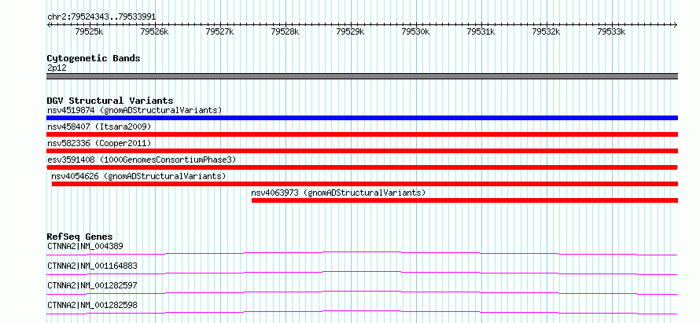Open esv3591408 1000GenomesConsortiumPhase3 variant bar
The image size is (700, 323).
[362, 167]
